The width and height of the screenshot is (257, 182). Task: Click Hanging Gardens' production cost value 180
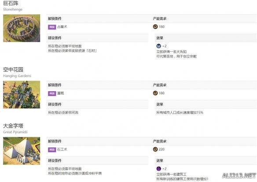(x=162, y=93)
